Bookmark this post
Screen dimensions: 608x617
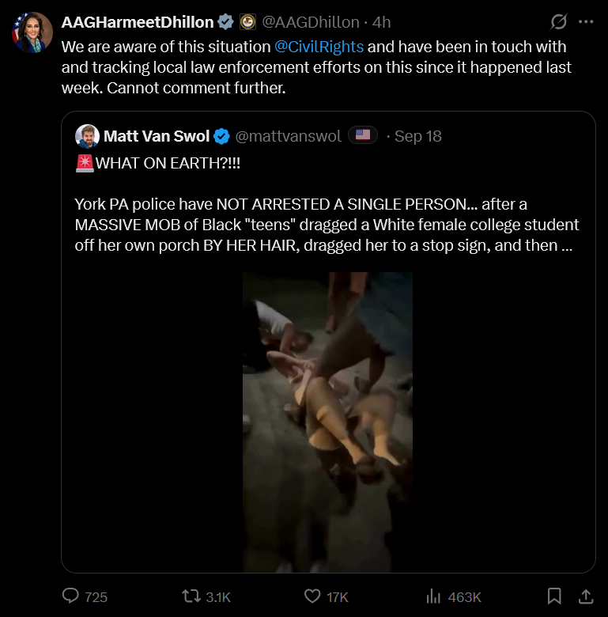coord(554,596)
